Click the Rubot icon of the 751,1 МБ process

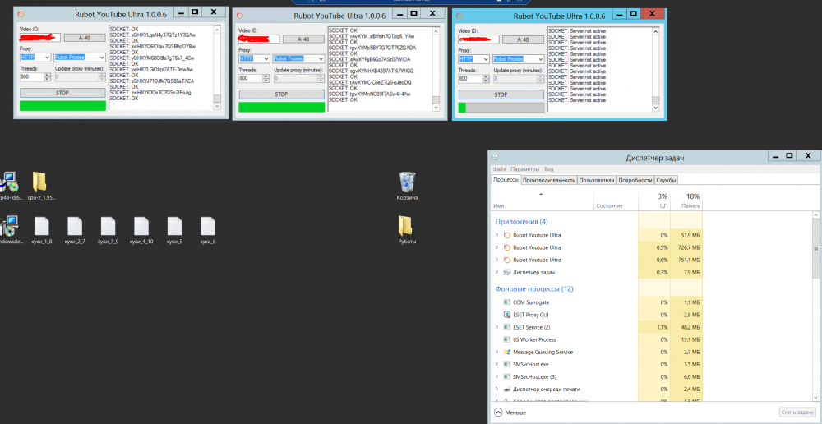(x=507, y=260)
